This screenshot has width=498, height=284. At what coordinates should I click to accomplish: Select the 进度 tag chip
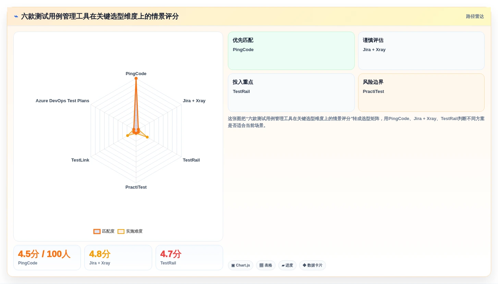[x=287, y=265]
